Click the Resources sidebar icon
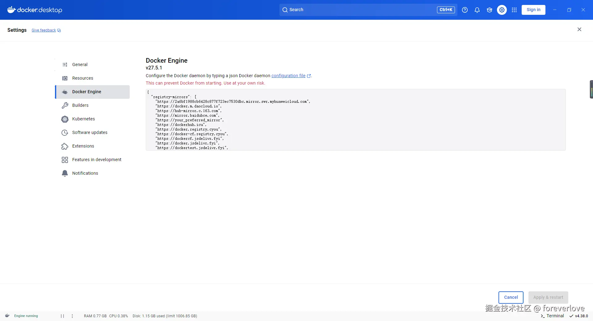 click(65, 78)
